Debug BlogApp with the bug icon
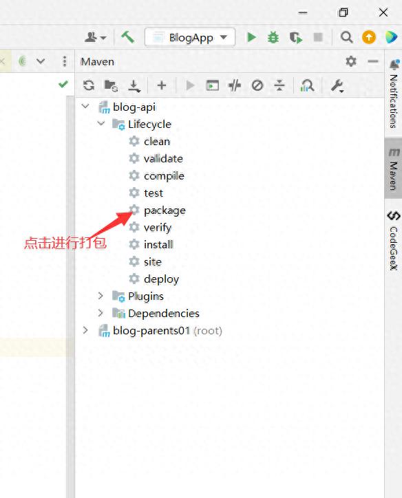The image size is (402, 498). click(273, 37)
